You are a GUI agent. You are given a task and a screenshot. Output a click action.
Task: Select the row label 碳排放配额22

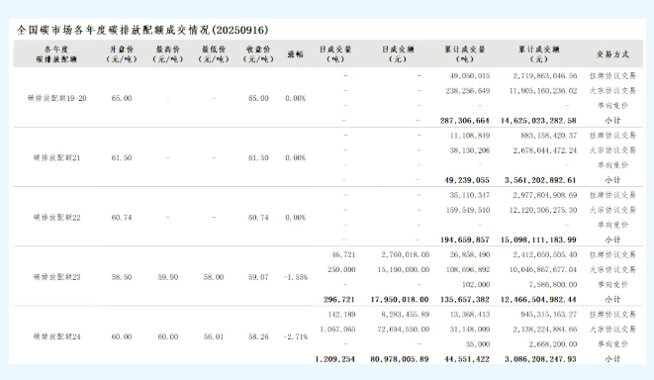(x=56, y=218)
